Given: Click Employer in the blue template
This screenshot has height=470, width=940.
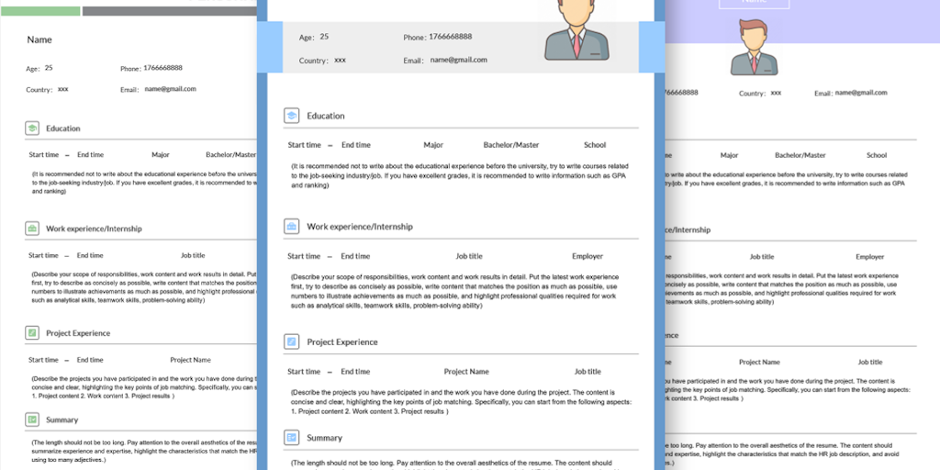Looking at the screenshot, I should 587,256.
